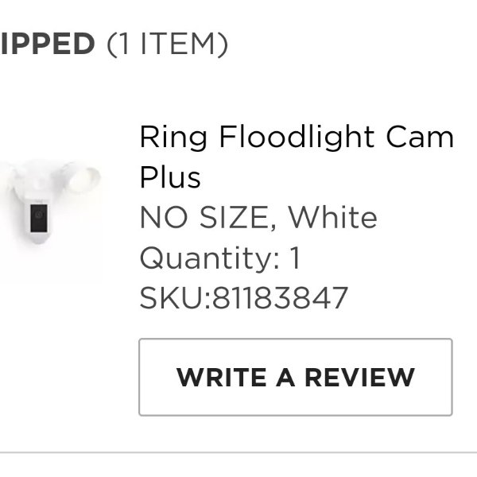Click the black camera lens in product image
Screen dimensions: 477x477
pos(39,218)
